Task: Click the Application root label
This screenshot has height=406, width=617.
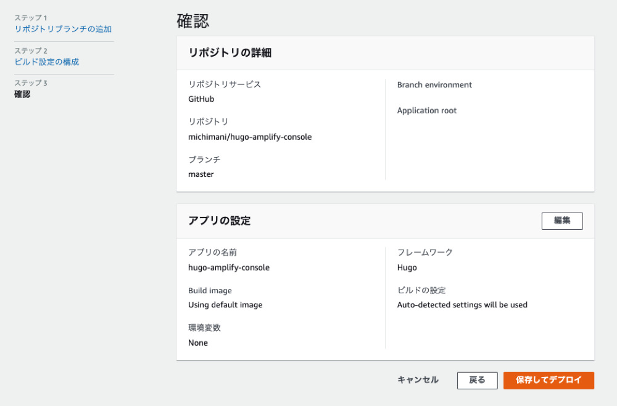Action: [427, 110]
